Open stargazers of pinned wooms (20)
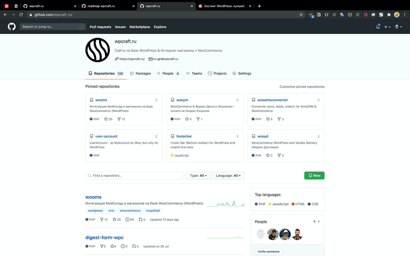Screen dimensions: 410x256 (108, 119)
